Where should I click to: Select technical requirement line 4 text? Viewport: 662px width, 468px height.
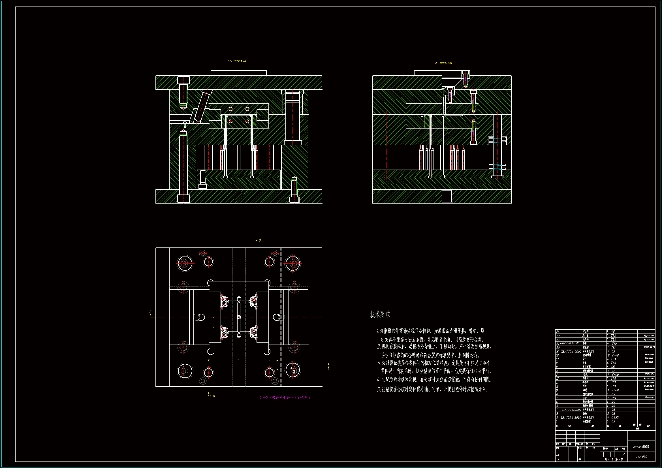pyautogui.click(x=434, y=379)
